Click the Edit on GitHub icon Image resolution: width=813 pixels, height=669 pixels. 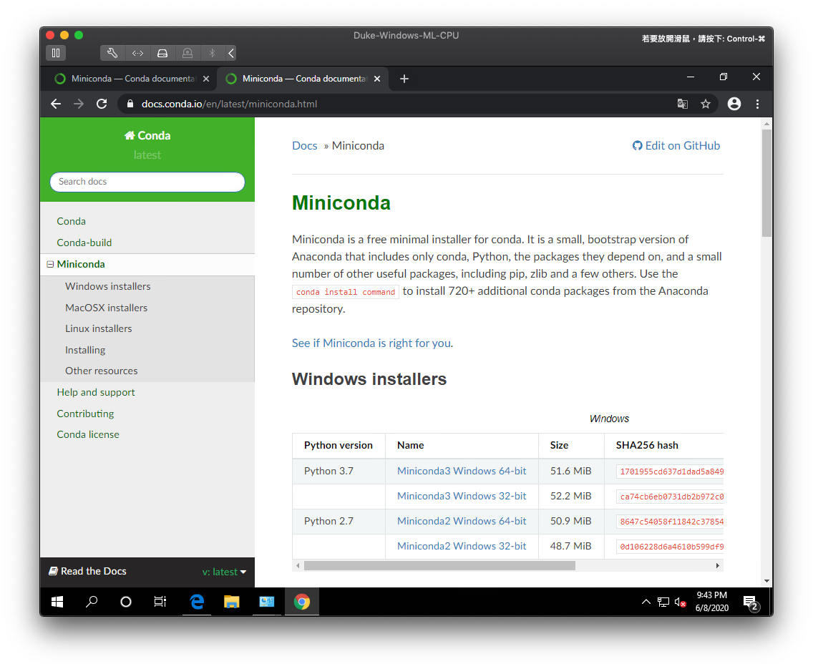[x=637, y=145]
